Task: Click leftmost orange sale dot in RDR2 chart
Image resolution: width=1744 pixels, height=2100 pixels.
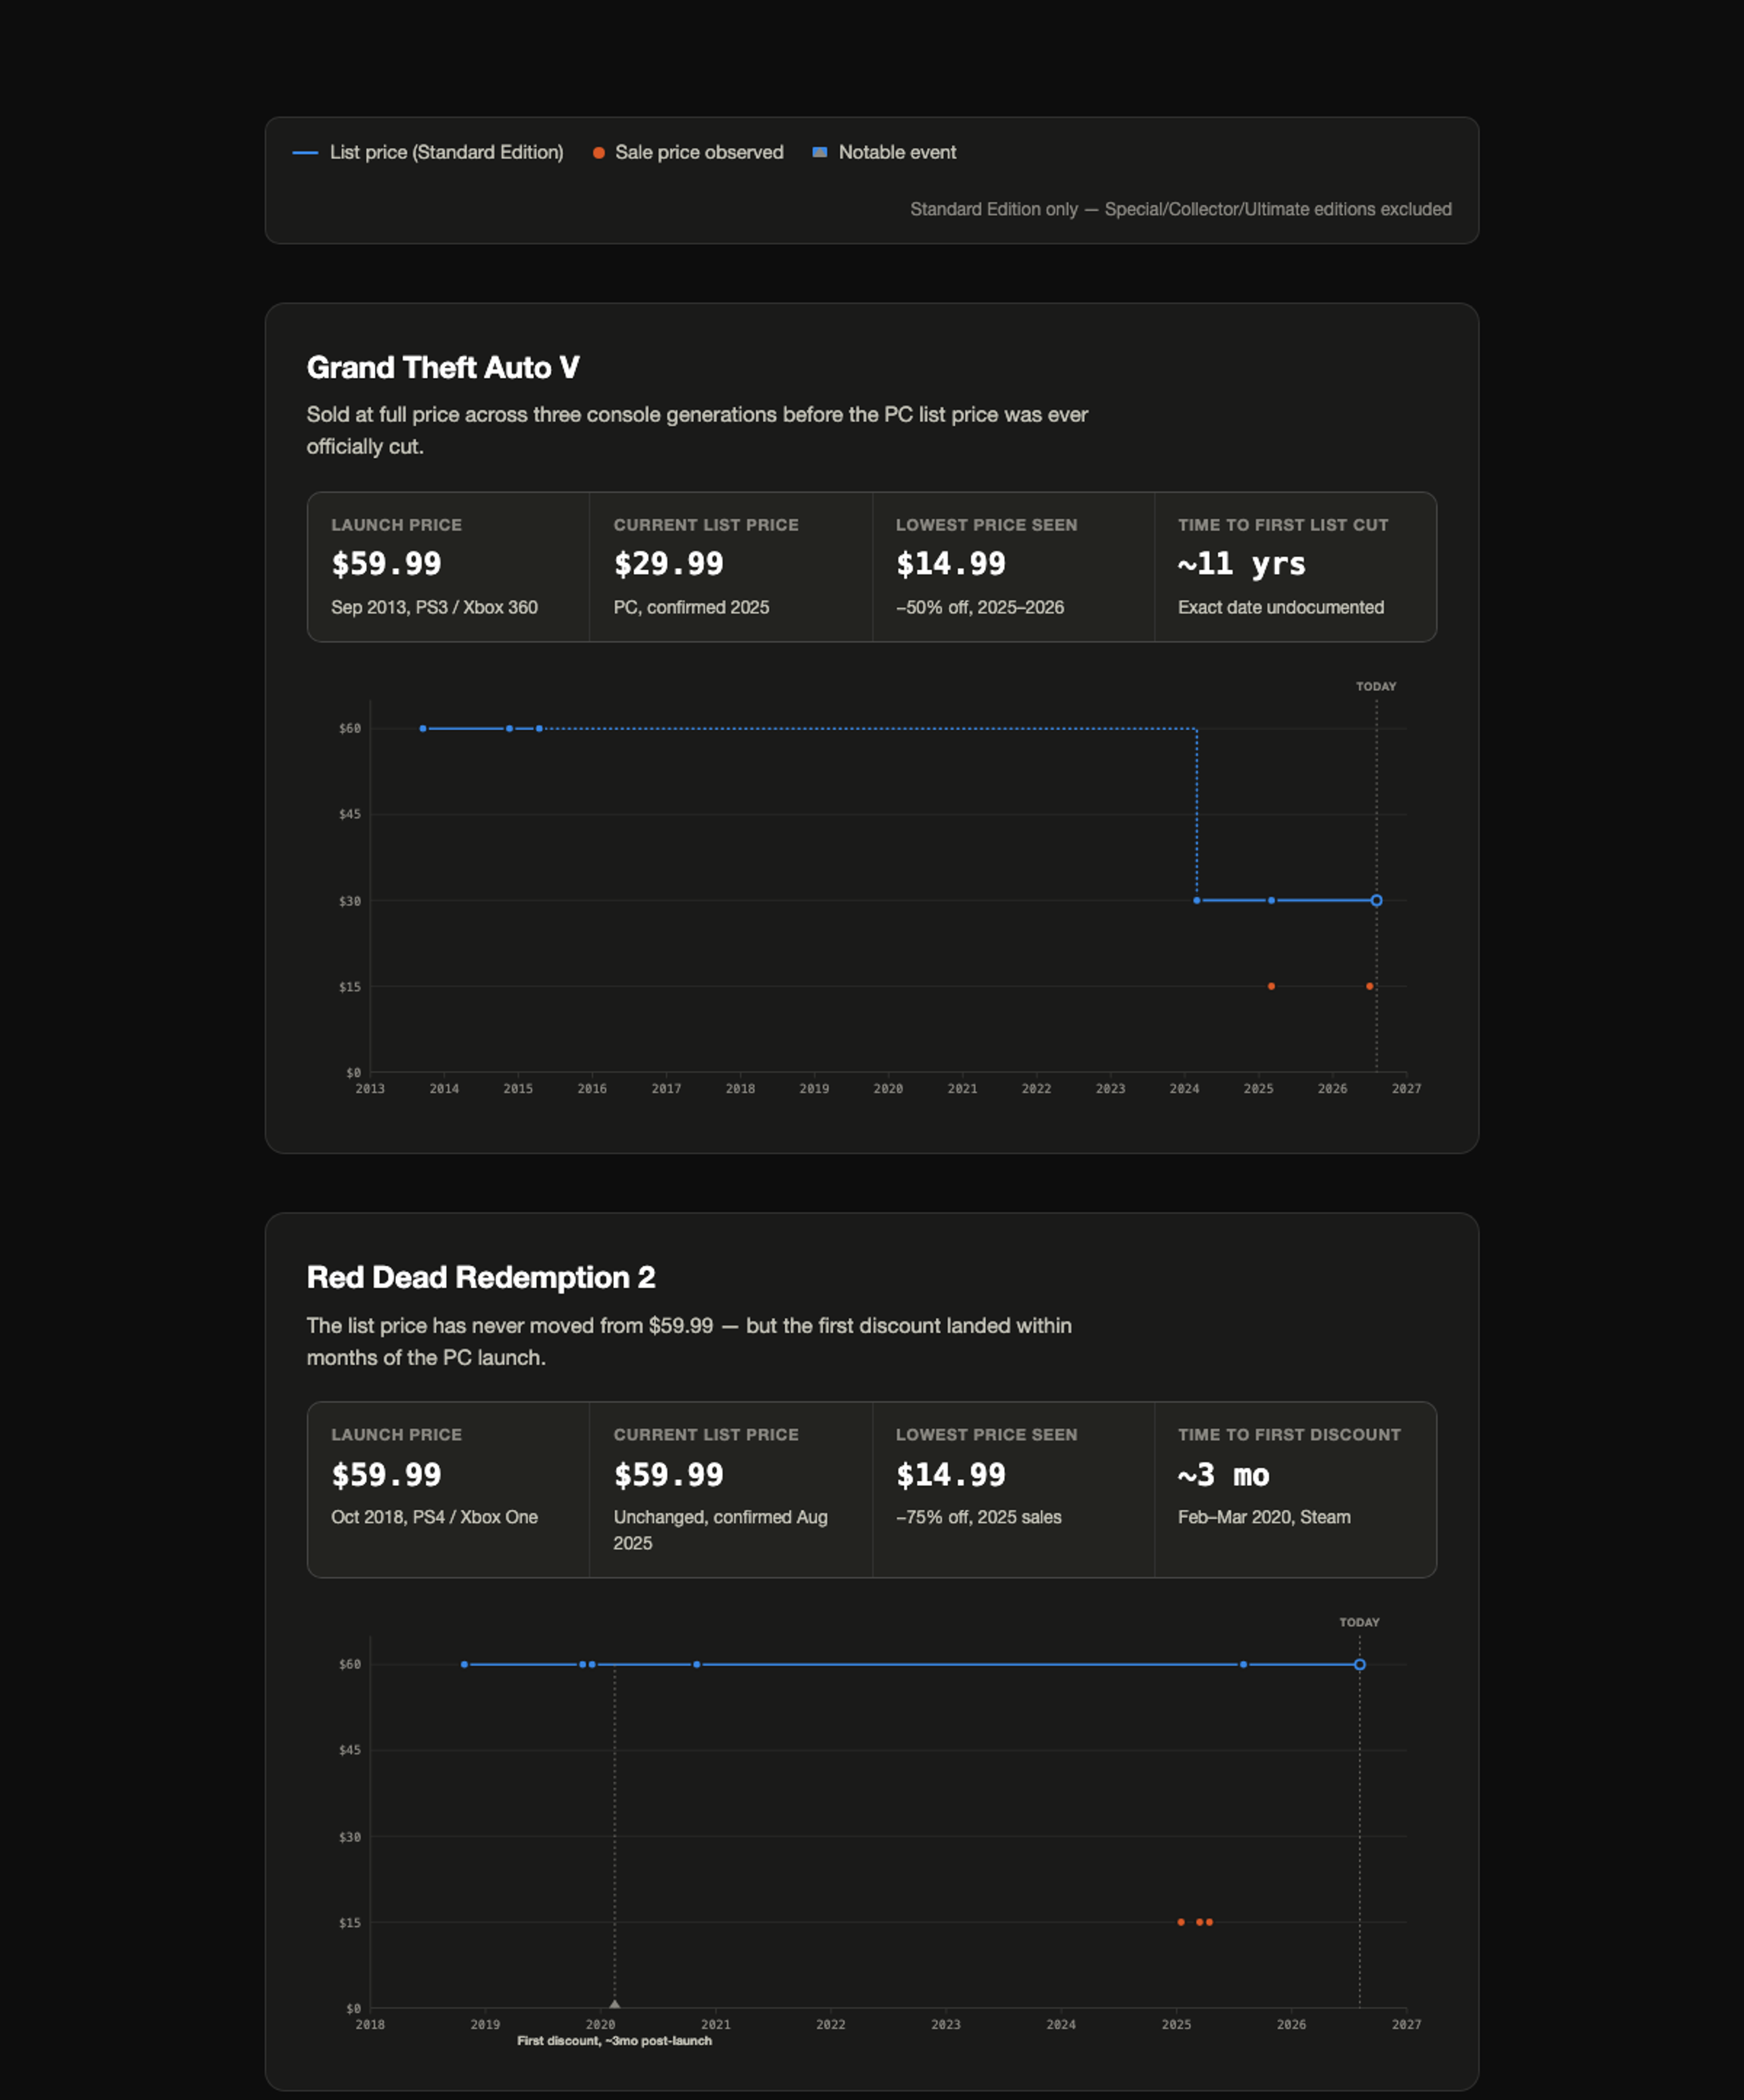Action: click(1181, 1922)
